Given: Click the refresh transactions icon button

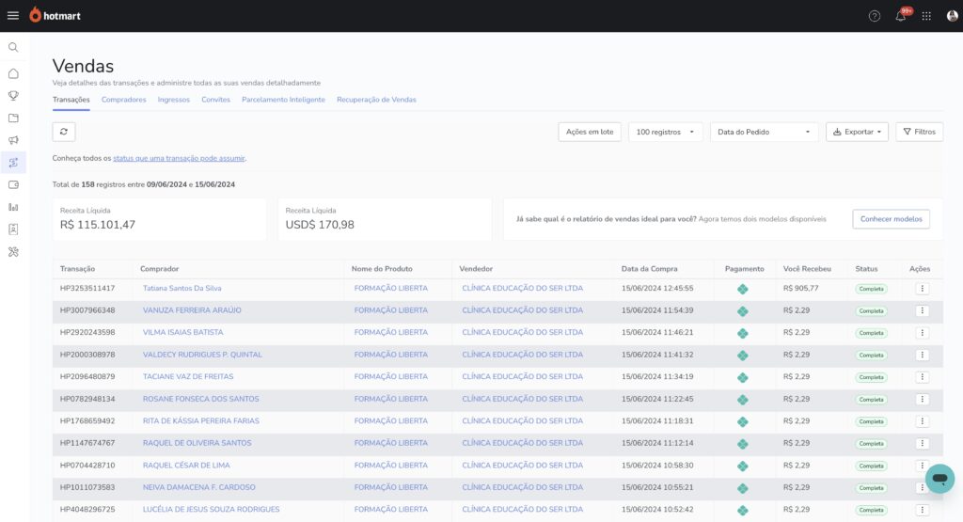Looking at the screenshot, I should (64, 132).
